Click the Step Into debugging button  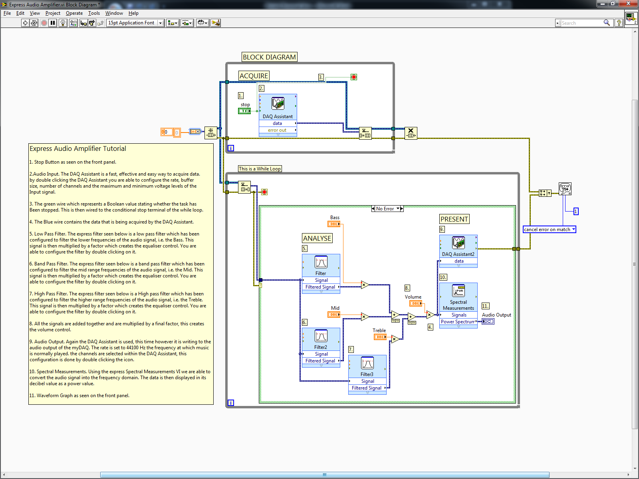click(83, 23)
